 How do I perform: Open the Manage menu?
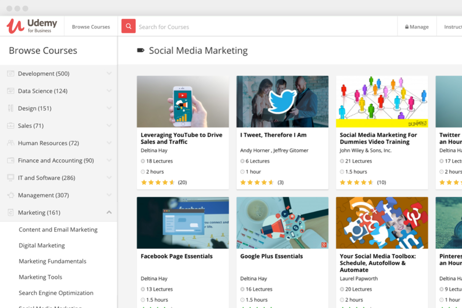(417, 27)
